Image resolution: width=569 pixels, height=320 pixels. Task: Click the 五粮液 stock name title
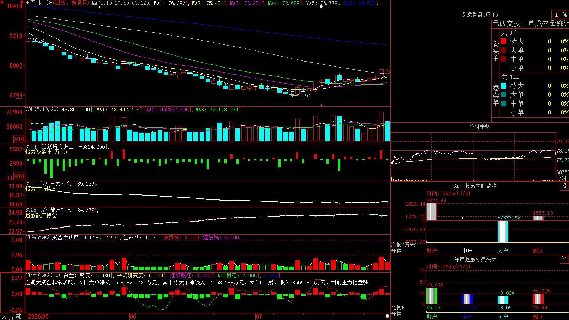(41, 3)
